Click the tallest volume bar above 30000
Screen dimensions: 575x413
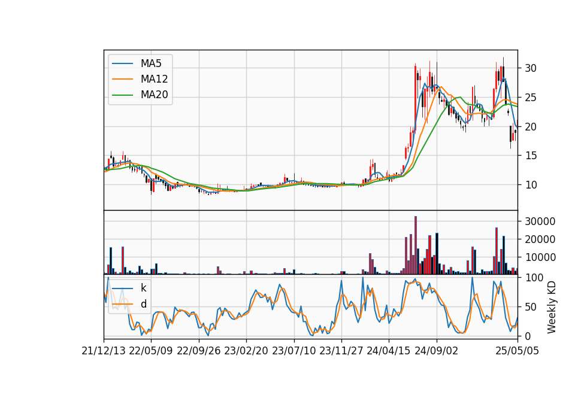[416, 245]
